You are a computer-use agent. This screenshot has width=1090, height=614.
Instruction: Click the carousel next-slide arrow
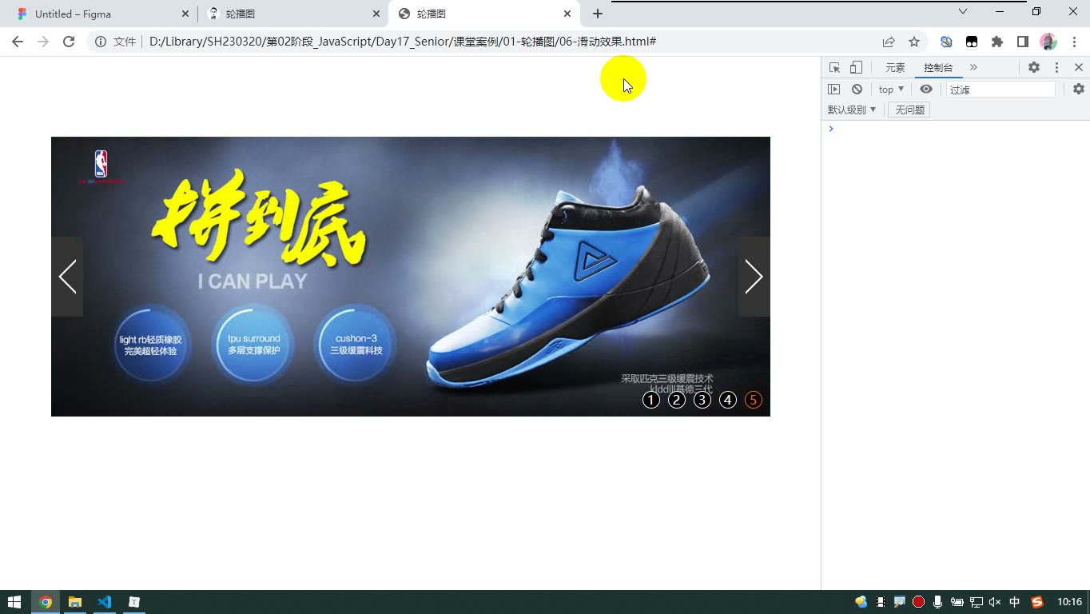coord(754,277)
